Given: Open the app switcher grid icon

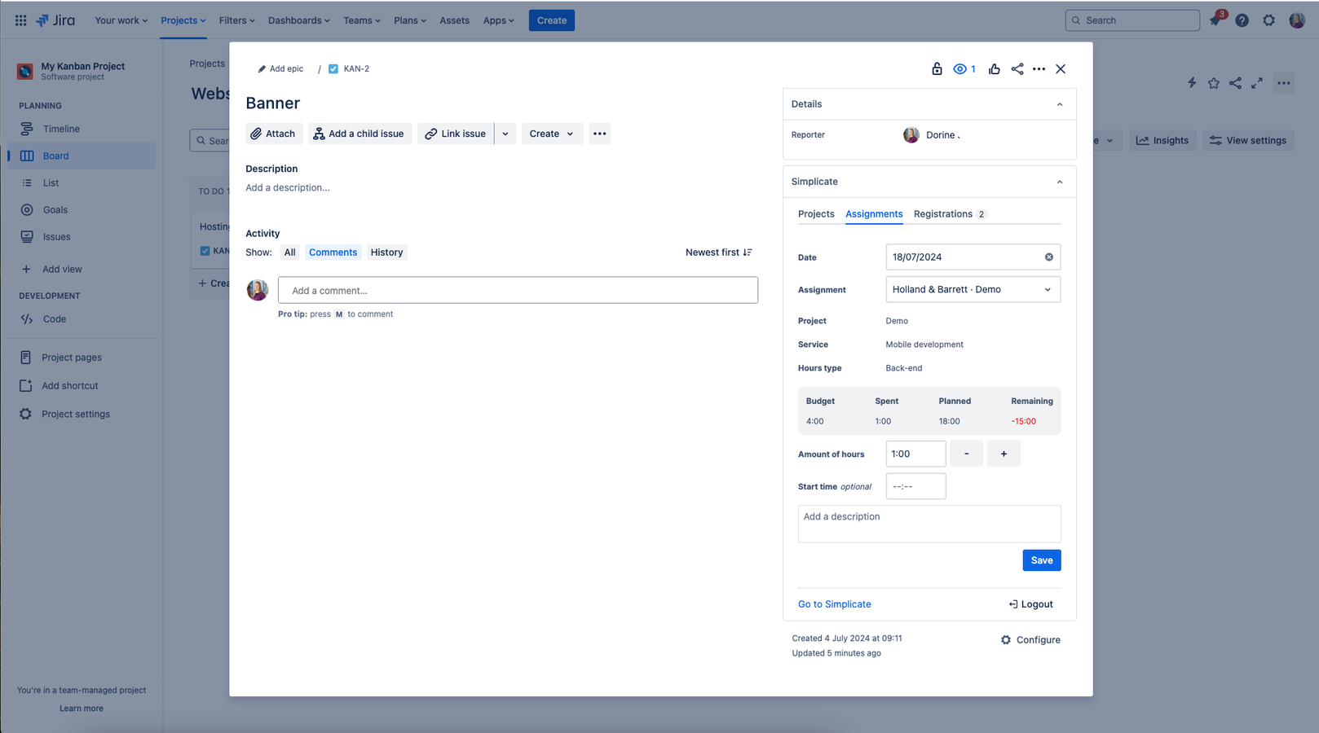Looking at the screenshot, I should (21, 20).
